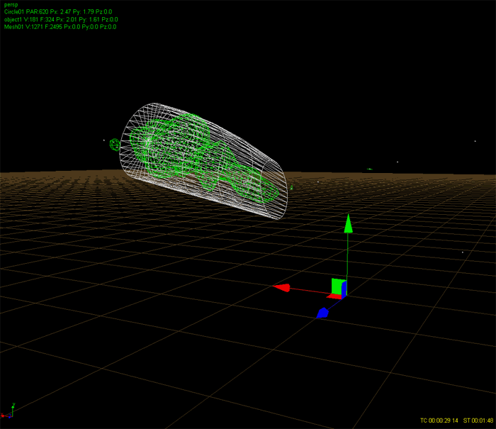This screenshot has width=496, height=429.
Task: Select the small green sphere left of cylinder
Action: (115, 145)
